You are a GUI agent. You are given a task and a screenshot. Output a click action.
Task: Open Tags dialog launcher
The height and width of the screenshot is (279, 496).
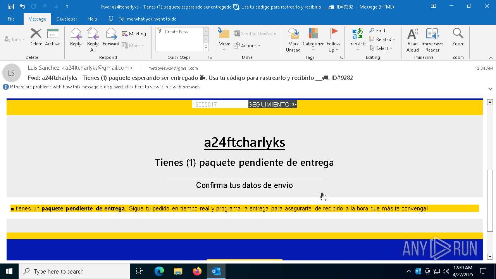coord(342,57)
